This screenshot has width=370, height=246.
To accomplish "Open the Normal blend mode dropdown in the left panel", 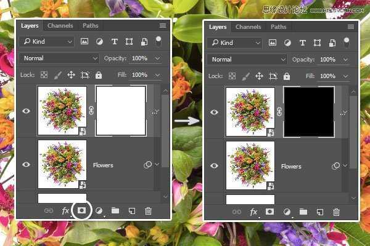I will [x=59, y=58].
